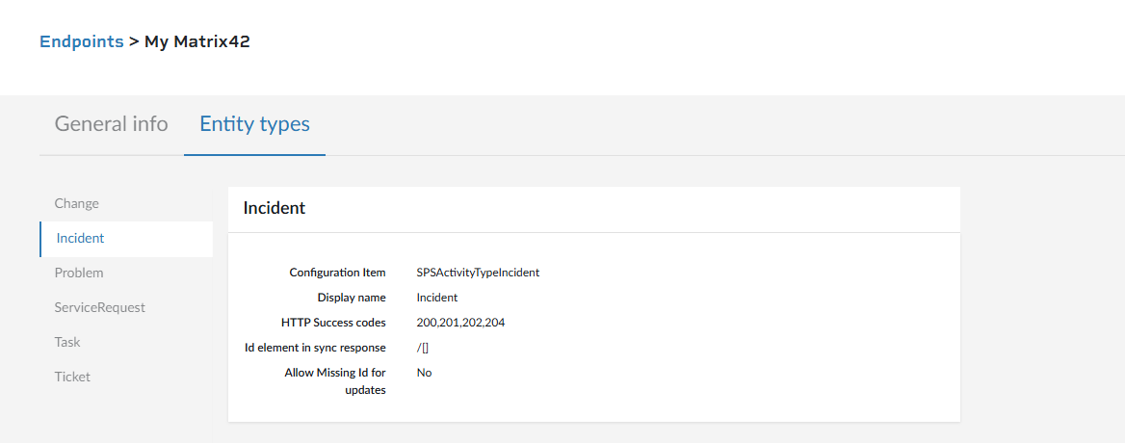Click the Display name value Incident
This screenshot has width=1125, height=443.
[437, 298]
